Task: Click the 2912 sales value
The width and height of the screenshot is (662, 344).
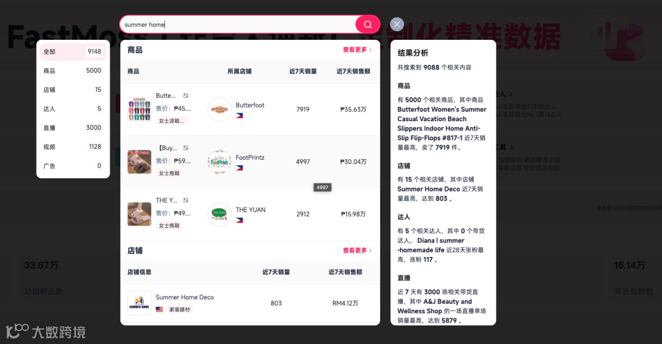Action: [x=303, y=214]
